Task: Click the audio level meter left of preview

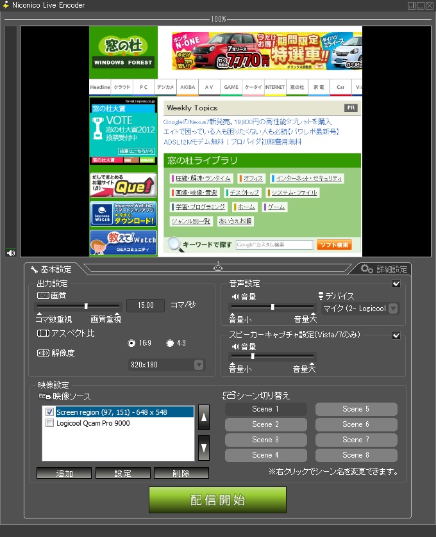Action: coord(11,137)
